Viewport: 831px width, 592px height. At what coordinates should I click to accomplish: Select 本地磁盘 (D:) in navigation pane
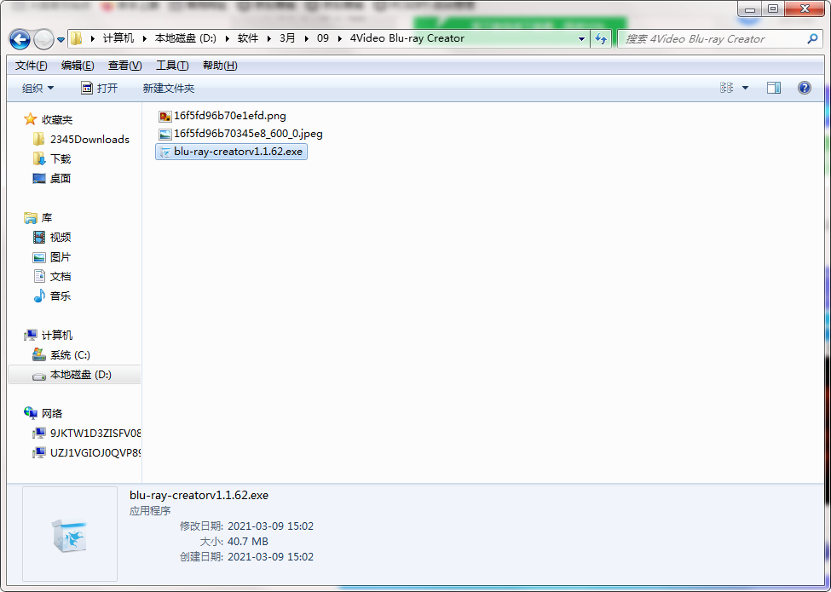click(75, 375)
